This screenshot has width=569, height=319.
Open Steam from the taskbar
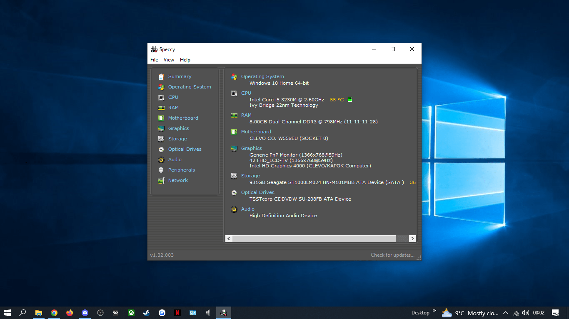147,313
